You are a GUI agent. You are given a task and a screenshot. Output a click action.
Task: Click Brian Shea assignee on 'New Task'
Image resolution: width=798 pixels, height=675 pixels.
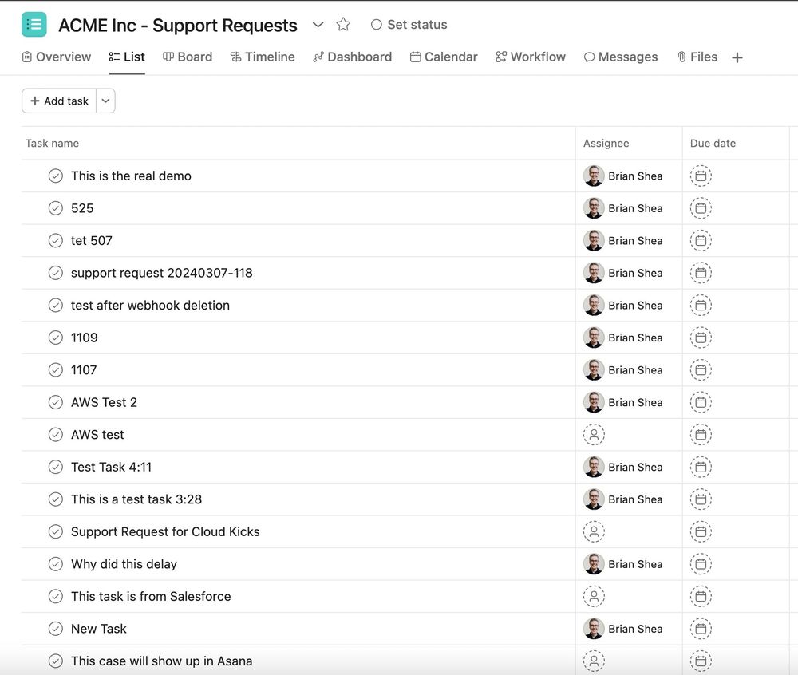pos(623,629)
